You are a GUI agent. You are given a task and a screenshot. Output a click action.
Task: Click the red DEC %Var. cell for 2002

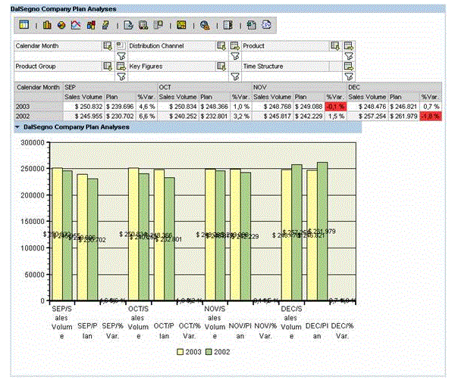428,117
